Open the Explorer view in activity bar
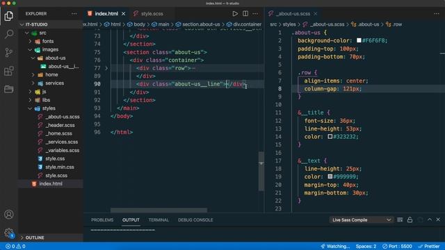Image resolution: width=445 pixels, height=250 pixels. tap(9, 16)
